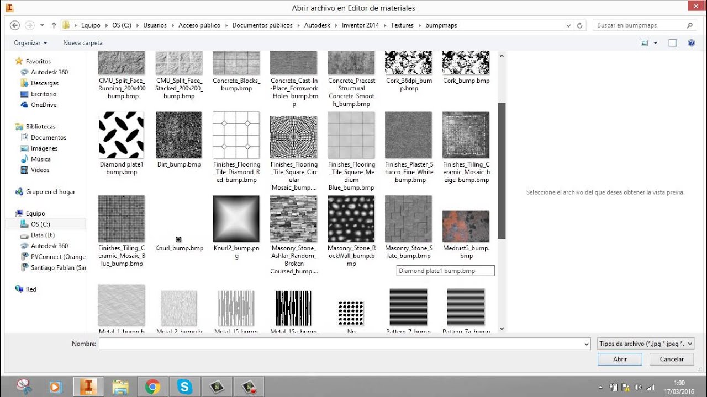Select Documentos públicos in the address path
The height and width of the screenshot is (397, 707).
tap(262, 25)
